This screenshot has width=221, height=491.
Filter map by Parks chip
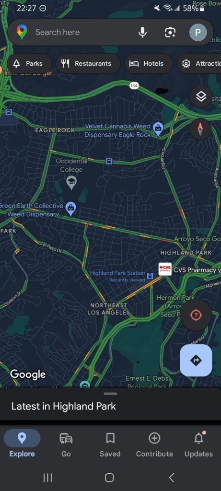tap(29, 64)
